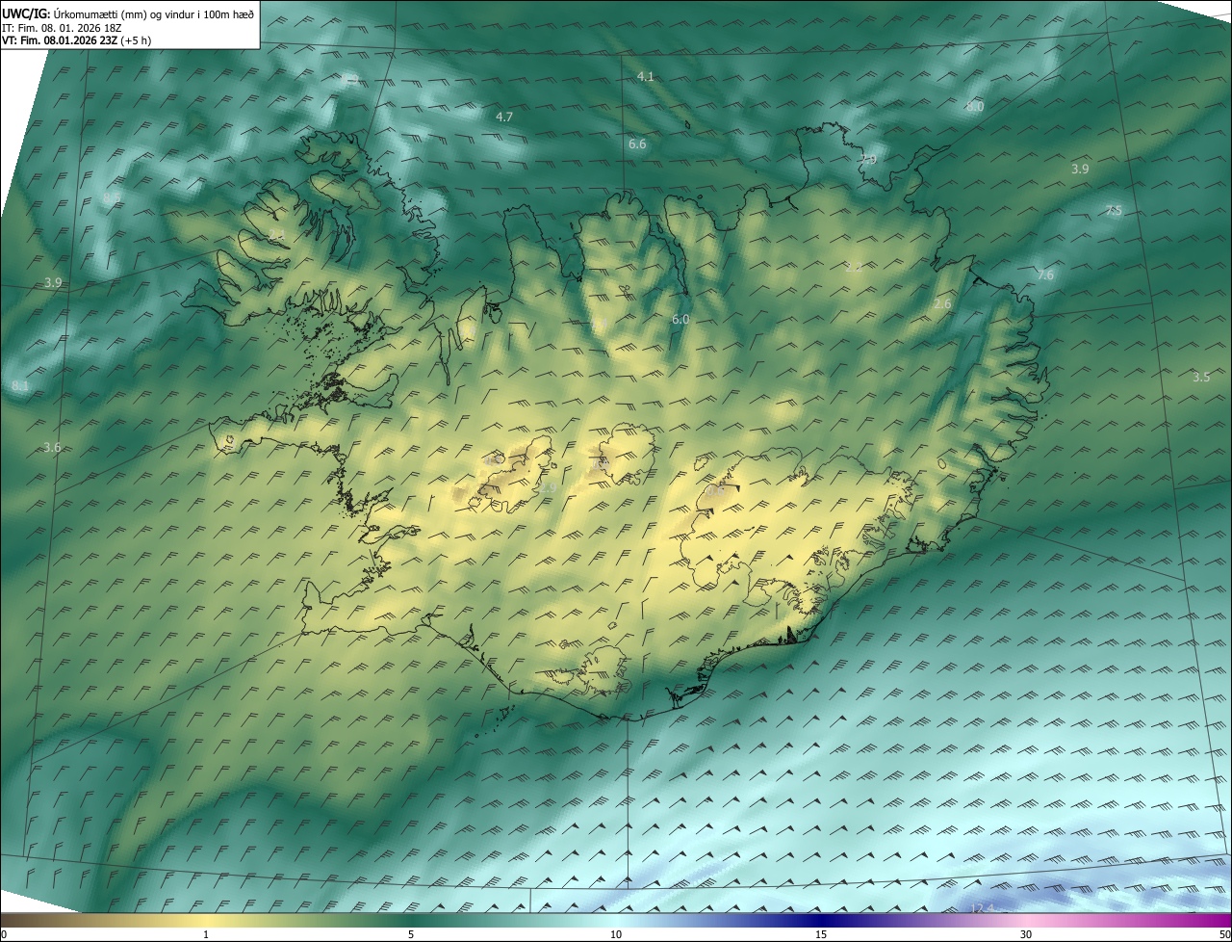This screenshot has width=1232, height=942.
Task: Click the 7.6 precipitation value on the map
Action: (1045, 275)
